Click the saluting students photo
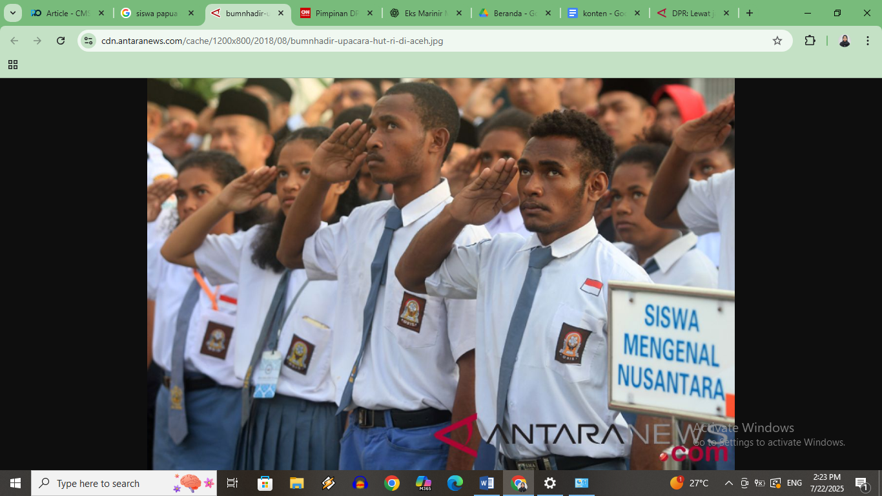The image size is (882, 496). 440,274
